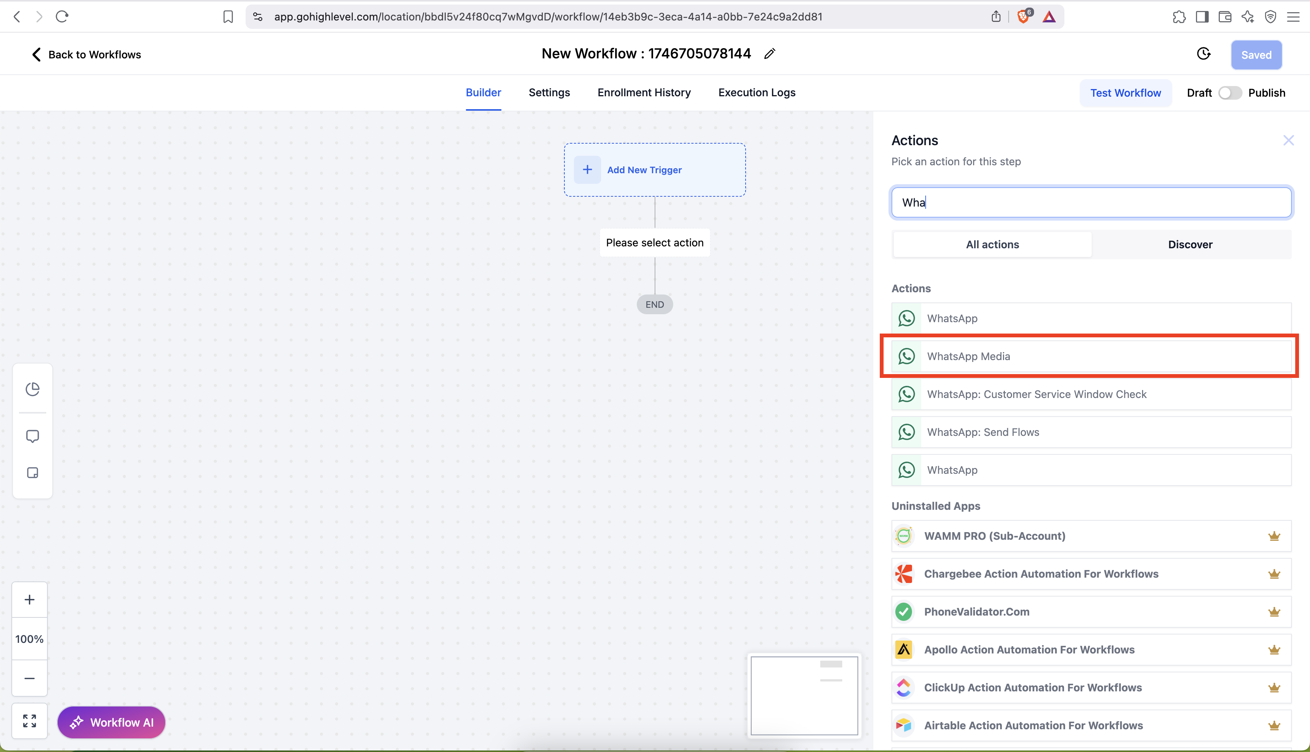Screen dimensions: 1310x752
Task: Add a sticky note from sidebar
Action: click(33, 473)
